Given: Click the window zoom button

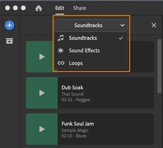Looking at the screenshot, I should click(x=23, y=8).
